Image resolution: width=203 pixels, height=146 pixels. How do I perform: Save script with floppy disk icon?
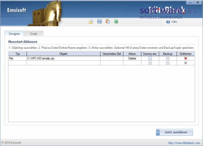[99, 21]
